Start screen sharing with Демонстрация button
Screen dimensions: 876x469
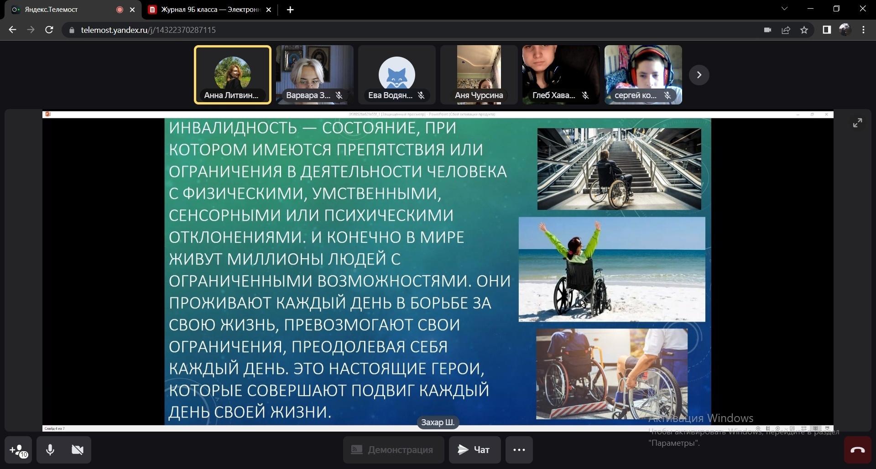pyautogui.click(x=393, y=450)
